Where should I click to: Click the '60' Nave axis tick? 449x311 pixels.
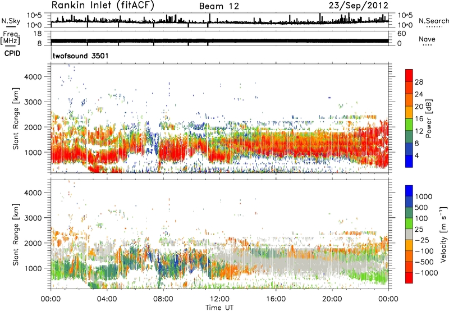401,34
